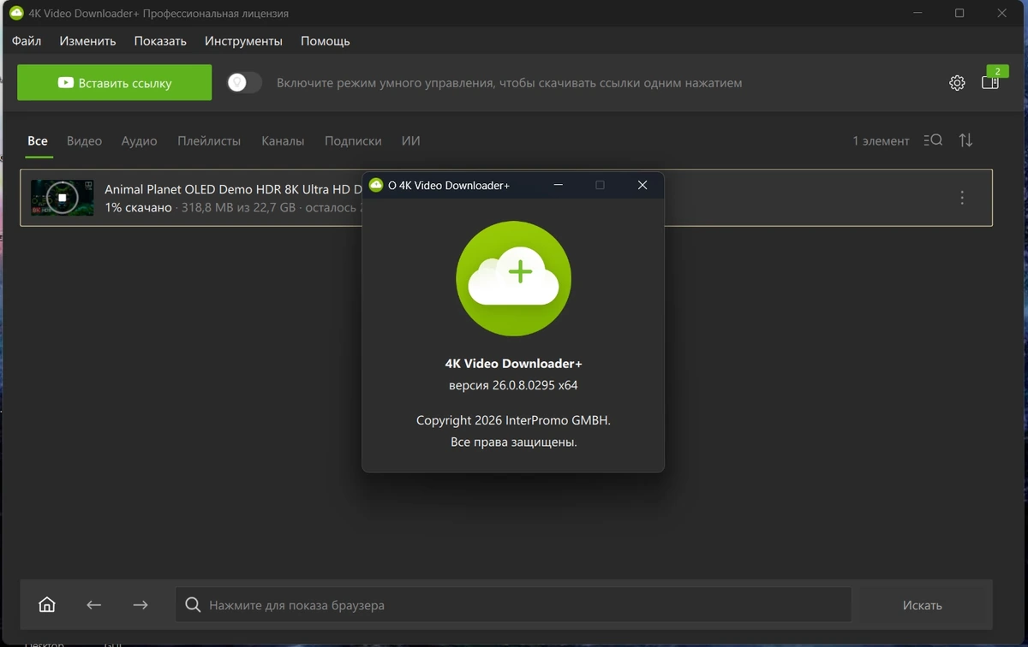Image resolution: width=1028 pixels, height=647 pixels.
Task: Minimize the About dialog
Action: click(x=558, y=185)
